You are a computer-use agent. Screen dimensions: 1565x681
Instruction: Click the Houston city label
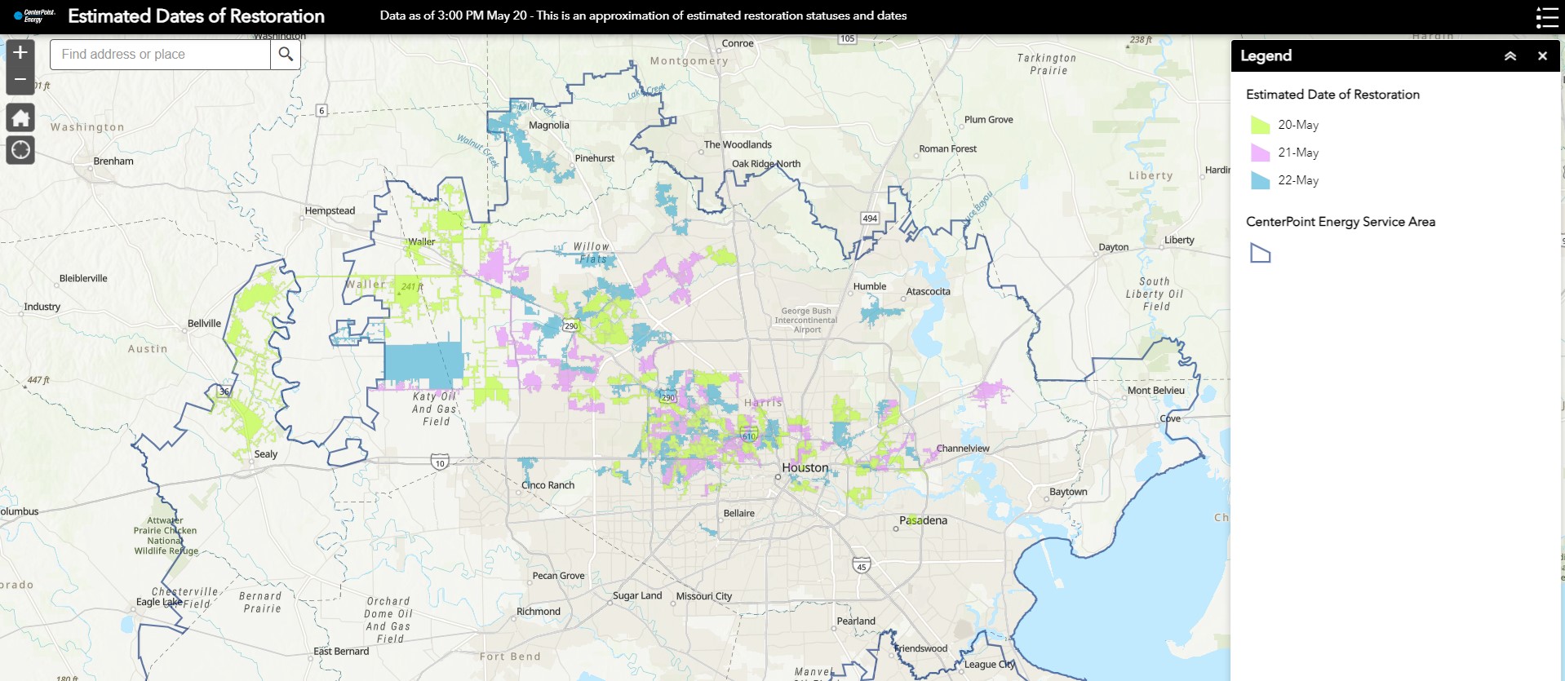pos(805,467)
